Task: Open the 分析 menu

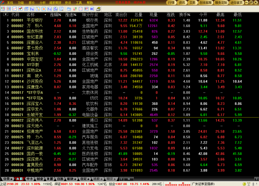Action: pyautogui.click(x=42, y=3)
